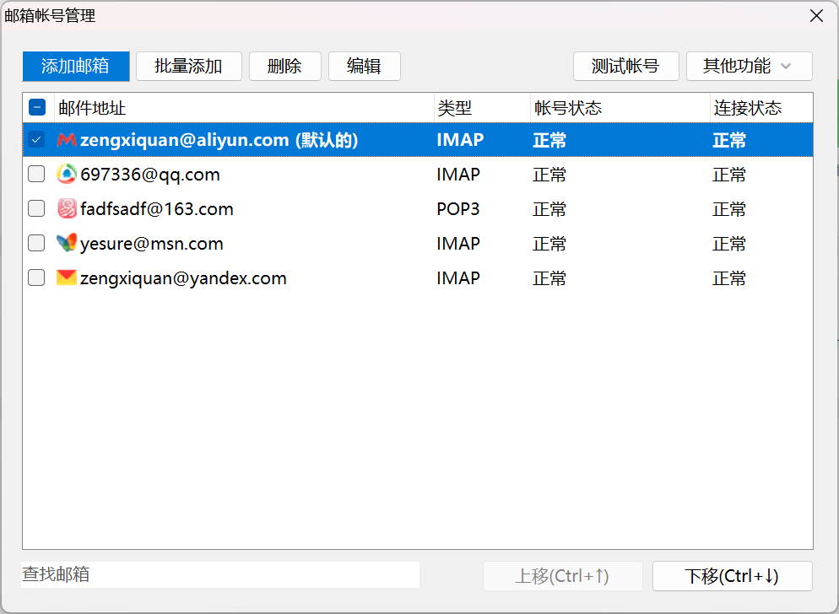The image size is (839, 614).
Task: Focus the 查找邮箱 search field
Action: (x=220, y=574)
